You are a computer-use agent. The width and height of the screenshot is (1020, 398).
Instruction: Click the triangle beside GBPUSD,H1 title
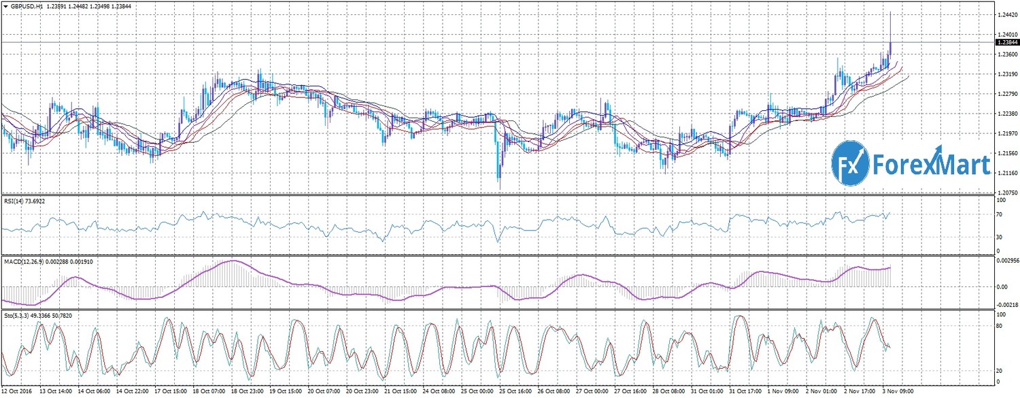pos(5,5)
